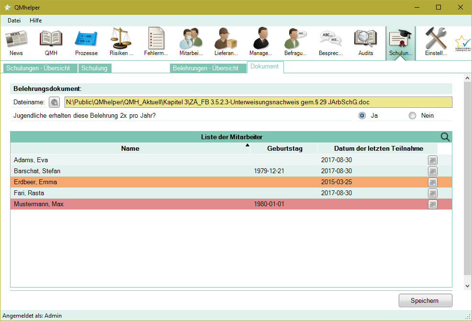This screenshot has width=472, height=321.
Task: Click search magnifier in Liste der Mitarbeiter
Action: [445, 137]
